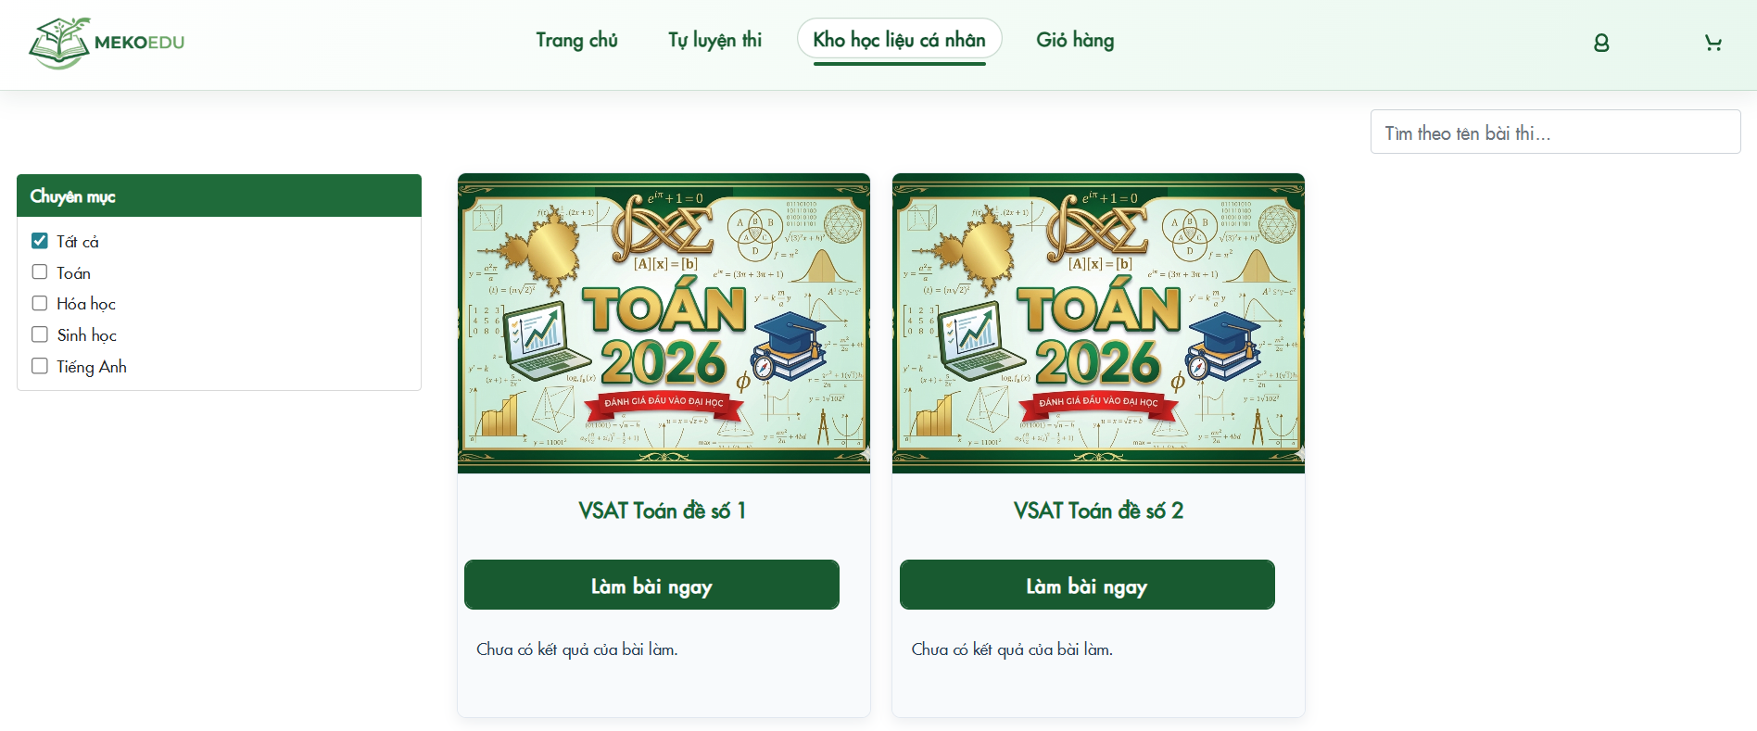
Task: Uncheck the Tất cả category checkbox
Action: pos(40,241)
